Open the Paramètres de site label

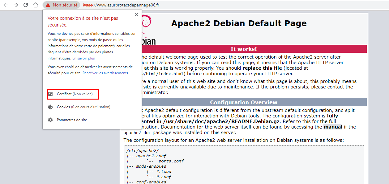tap(72, 120)
